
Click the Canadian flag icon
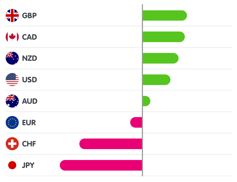point(12,37)
